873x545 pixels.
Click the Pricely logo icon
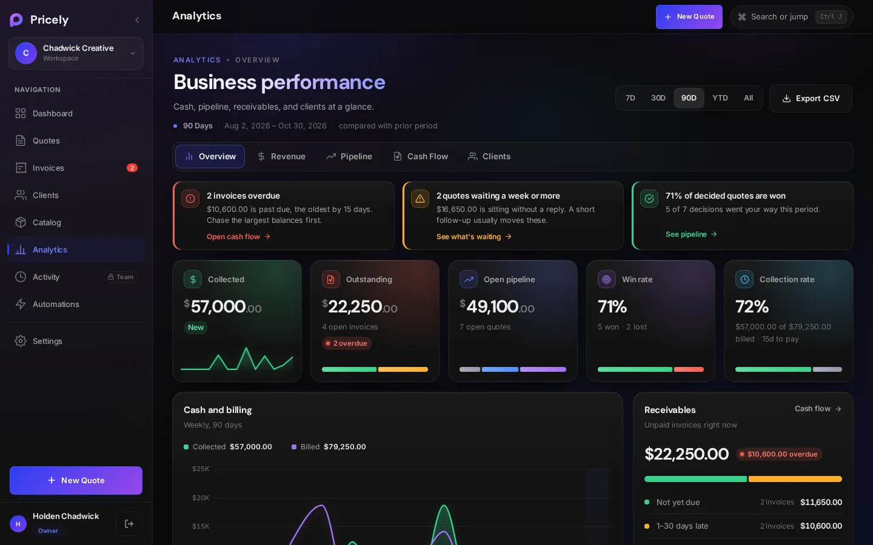(x=16, y=20)
